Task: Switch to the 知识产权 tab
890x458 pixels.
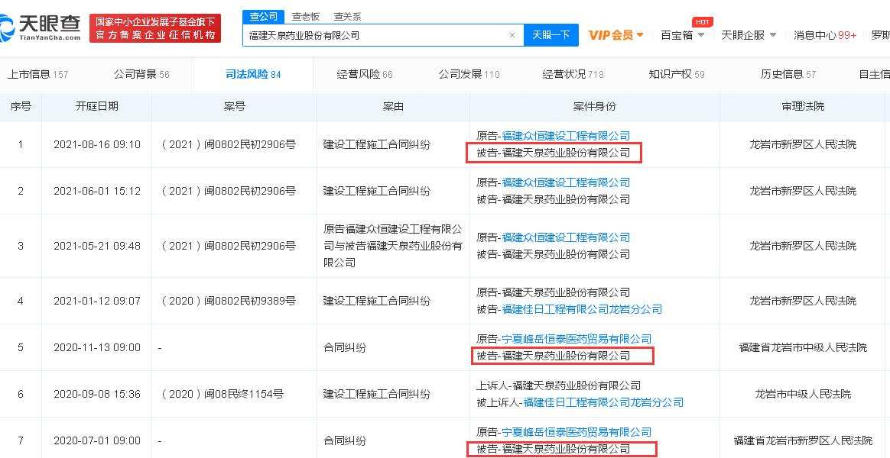Action: click(677, 74)
